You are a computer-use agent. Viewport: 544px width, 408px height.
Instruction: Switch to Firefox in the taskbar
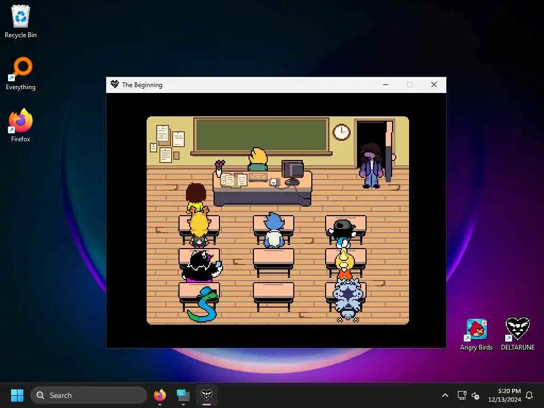click(x=159, y=395)
